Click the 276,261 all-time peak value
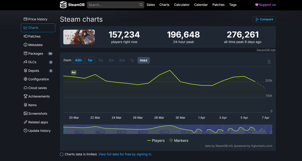 (243, 34)
